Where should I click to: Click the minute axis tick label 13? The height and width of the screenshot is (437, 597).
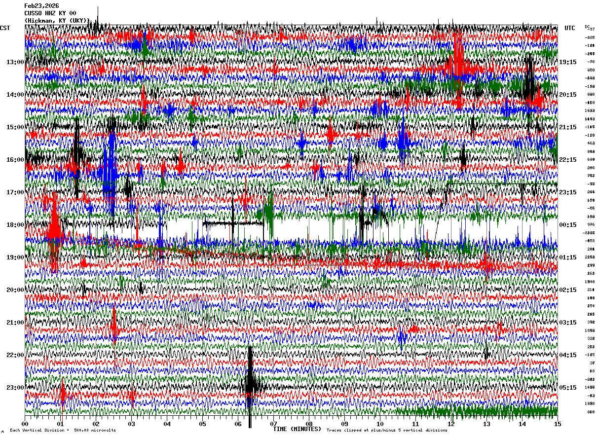coord(486,424)
